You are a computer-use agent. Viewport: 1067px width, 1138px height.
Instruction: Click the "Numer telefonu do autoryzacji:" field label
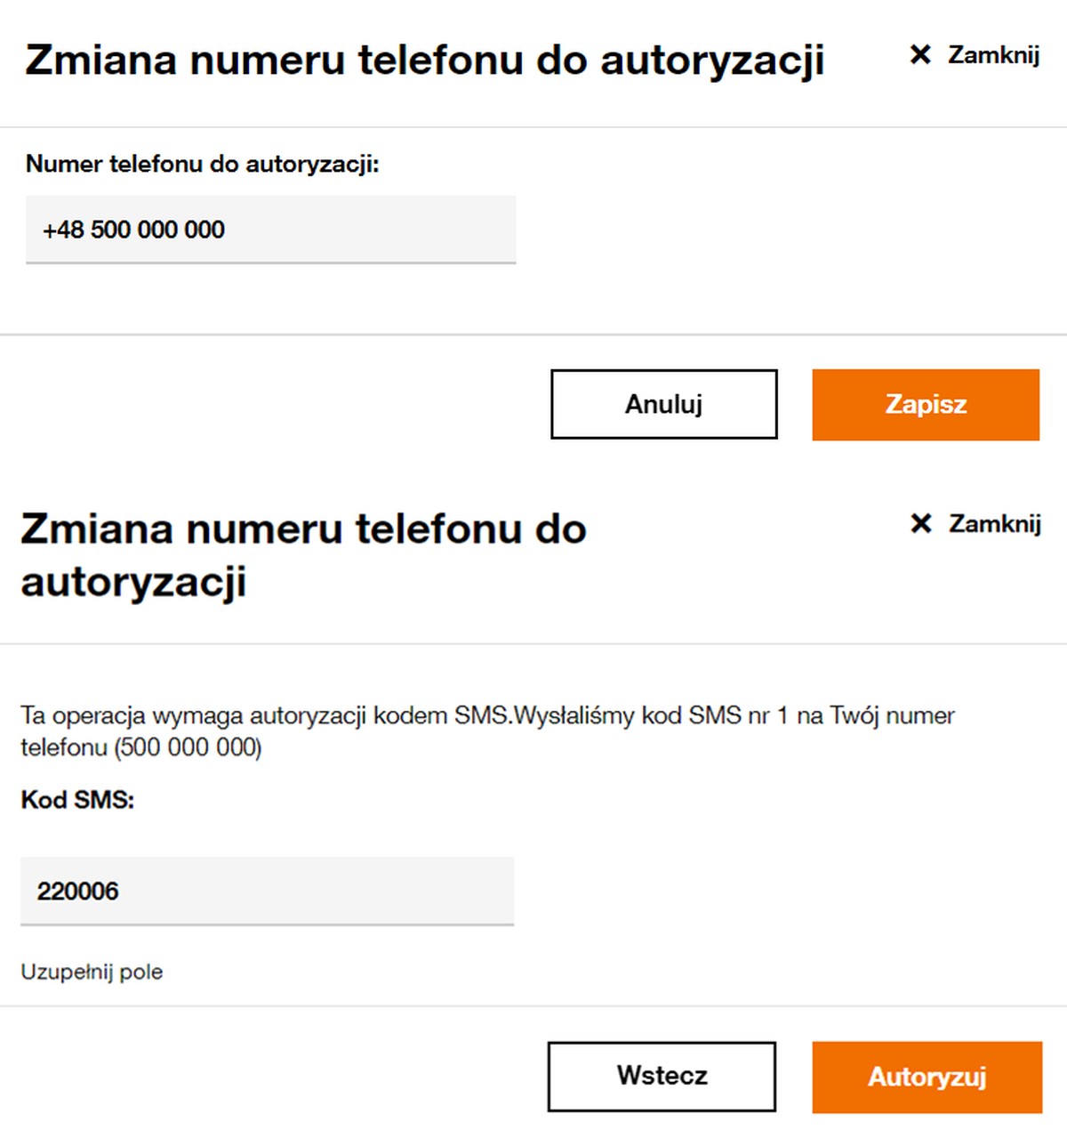202,164
